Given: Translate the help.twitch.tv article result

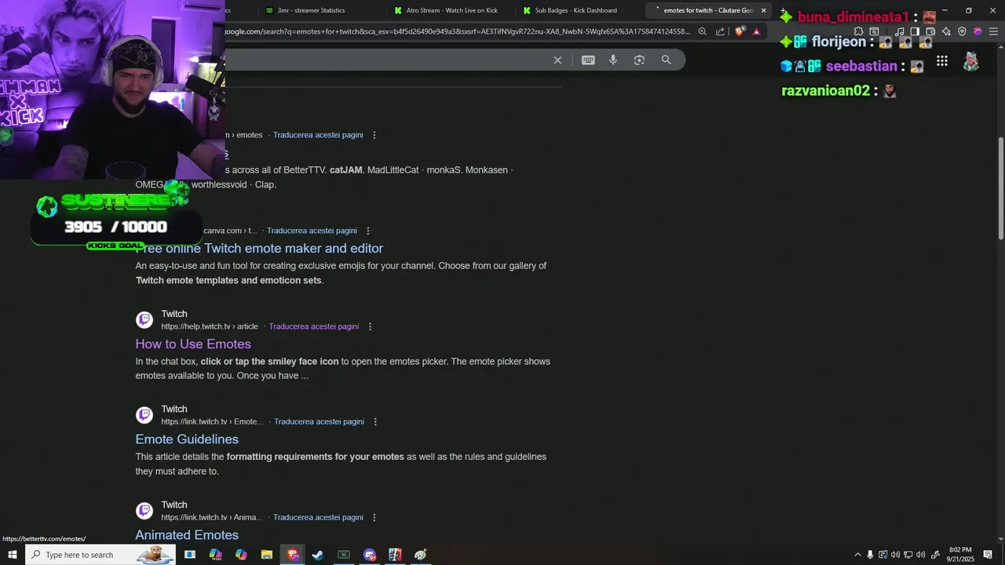Looking at the screenshot, I should 314,326.
